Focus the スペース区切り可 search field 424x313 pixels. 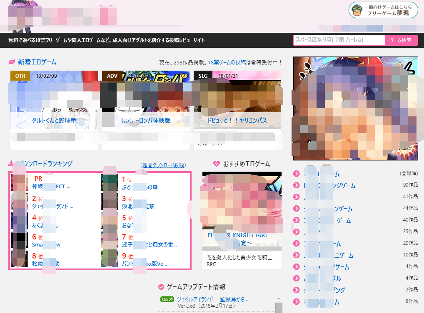coord(339,40)
